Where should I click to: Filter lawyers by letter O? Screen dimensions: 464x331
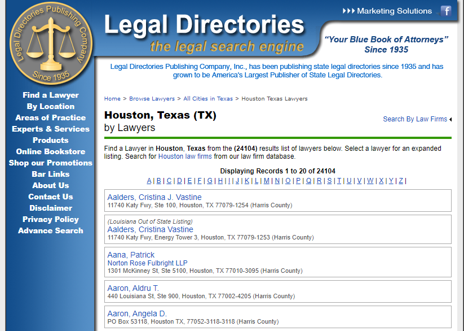[288, 181]
